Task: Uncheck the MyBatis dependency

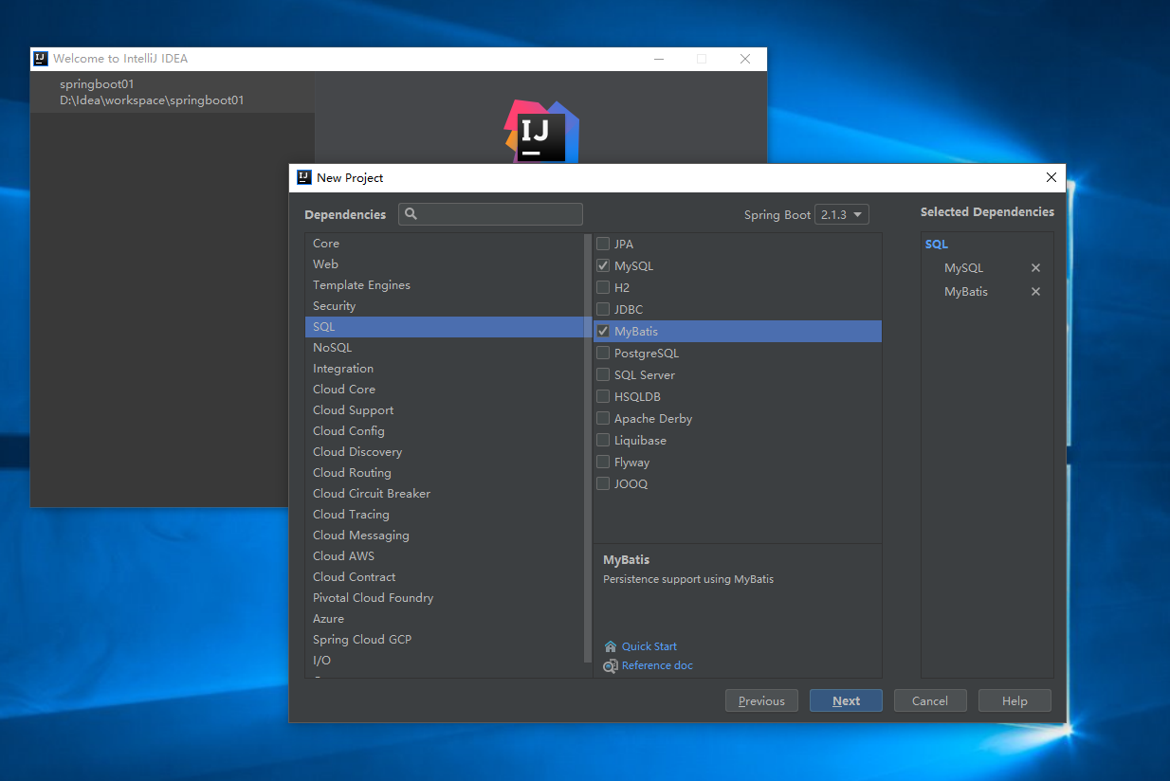Action: coord(603,331)
